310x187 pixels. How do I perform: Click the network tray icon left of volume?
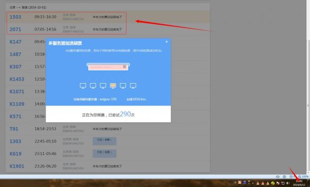283,183
